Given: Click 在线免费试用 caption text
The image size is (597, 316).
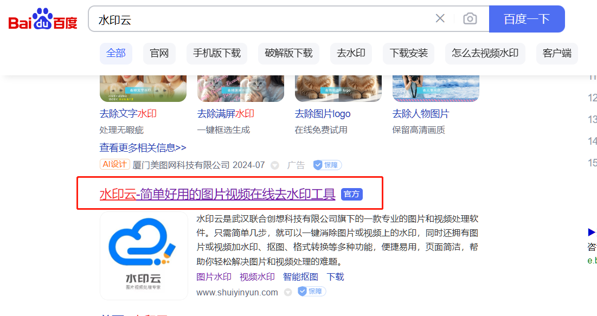Looking at the screenshot, I should (x=321, y=130).
